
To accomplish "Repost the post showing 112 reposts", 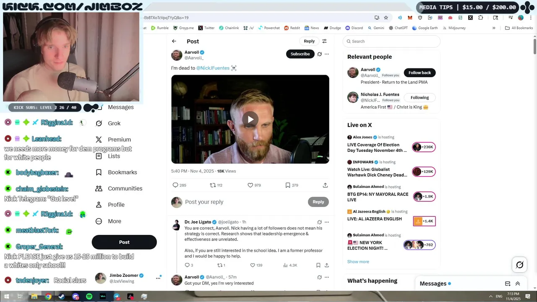I will coord(213,185).
